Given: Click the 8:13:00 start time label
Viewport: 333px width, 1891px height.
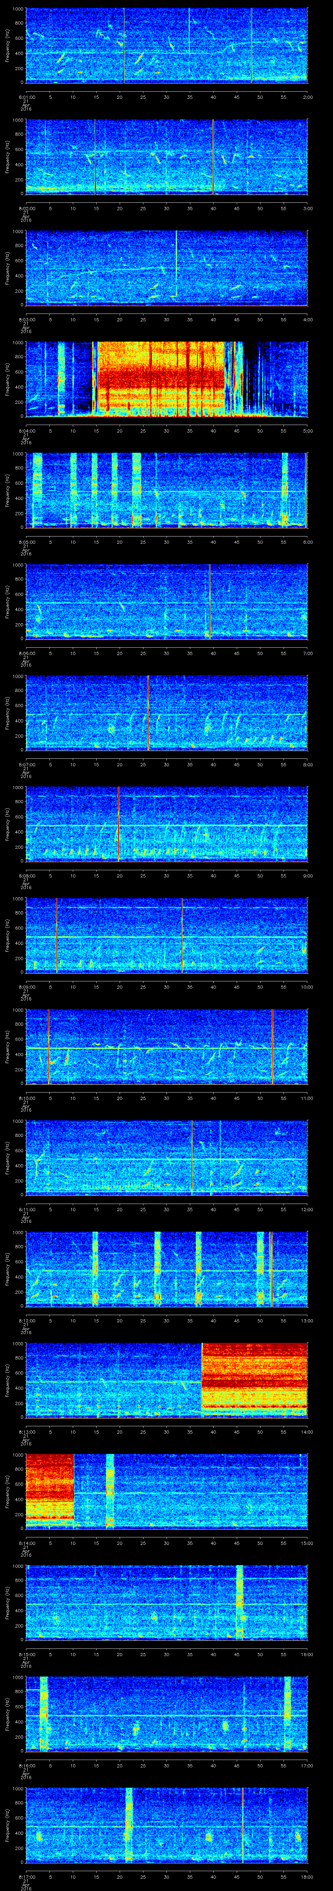Looking at the screenshot, I should point(26,1432).
